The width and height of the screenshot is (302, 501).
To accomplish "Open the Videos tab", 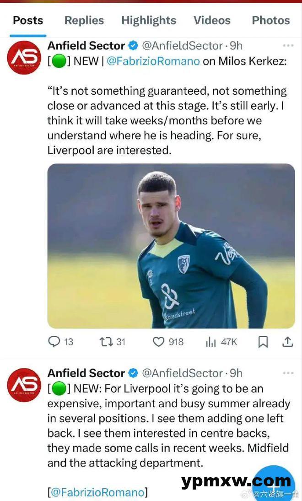I will pyautogui.click(x=212, y=21).
